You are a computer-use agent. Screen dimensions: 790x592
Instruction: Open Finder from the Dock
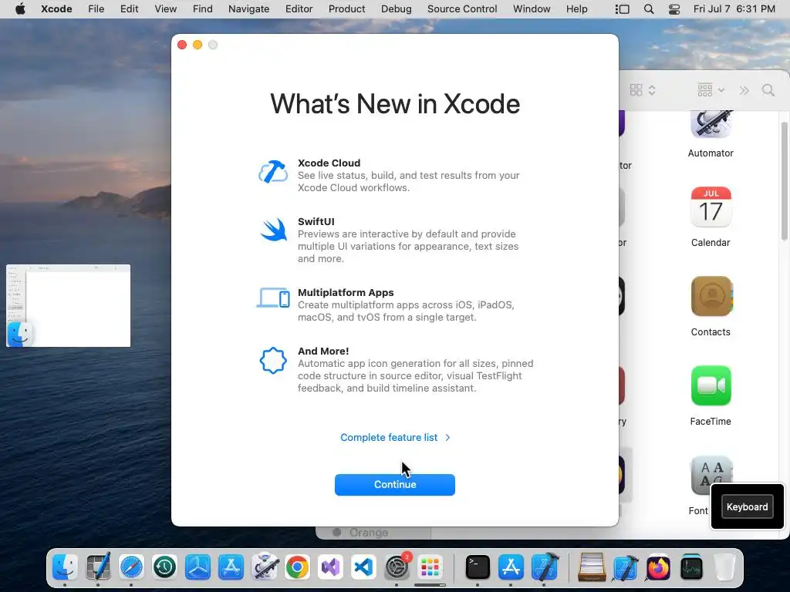click(x=65, y=567)
